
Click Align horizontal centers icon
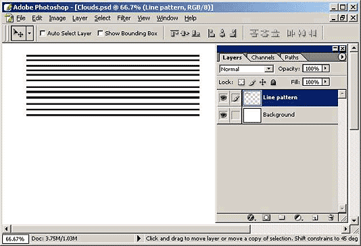(x=222, y=34)
